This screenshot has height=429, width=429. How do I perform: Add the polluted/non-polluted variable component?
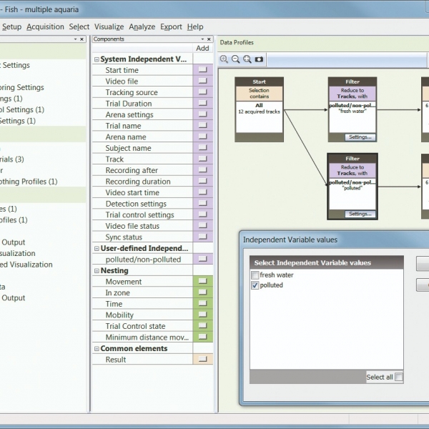point(202,260)
